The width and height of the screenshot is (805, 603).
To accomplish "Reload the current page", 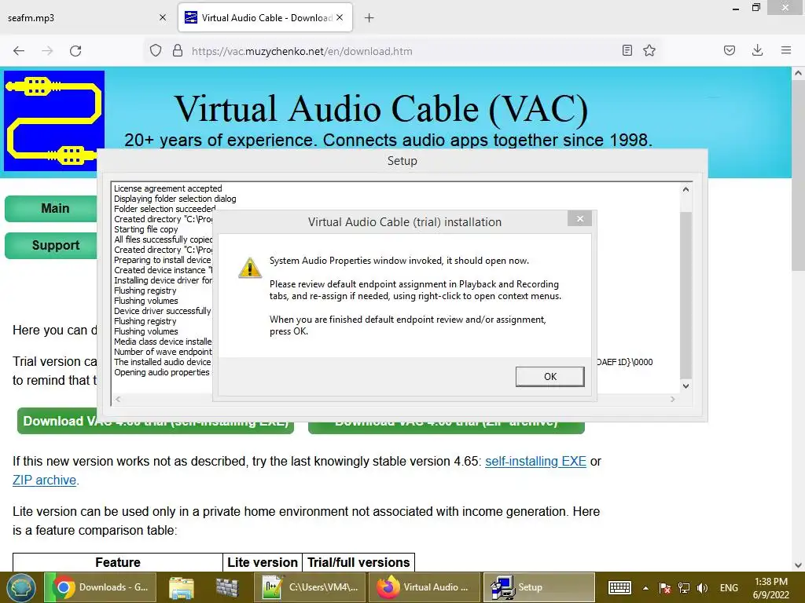I will point(75,51).
